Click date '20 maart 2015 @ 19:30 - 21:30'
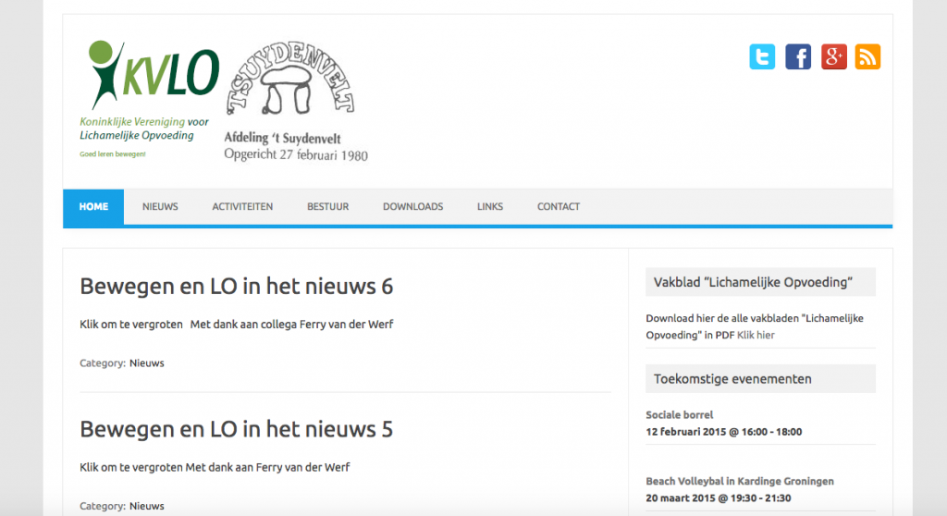The image size is (947, 516). pyautogui.click(x=718, y=498)
